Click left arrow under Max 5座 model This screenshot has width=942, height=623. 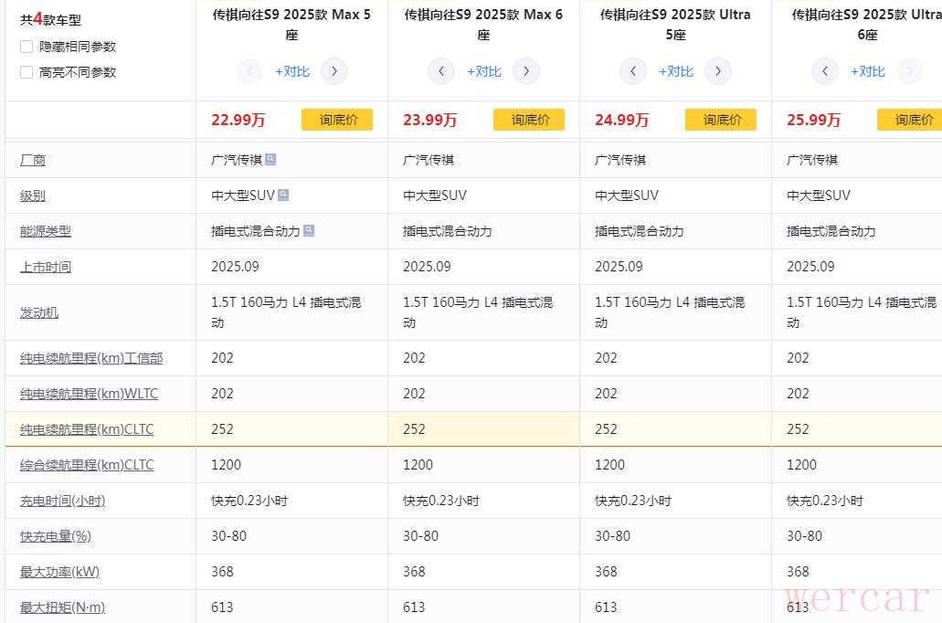[x=249, y=71]
